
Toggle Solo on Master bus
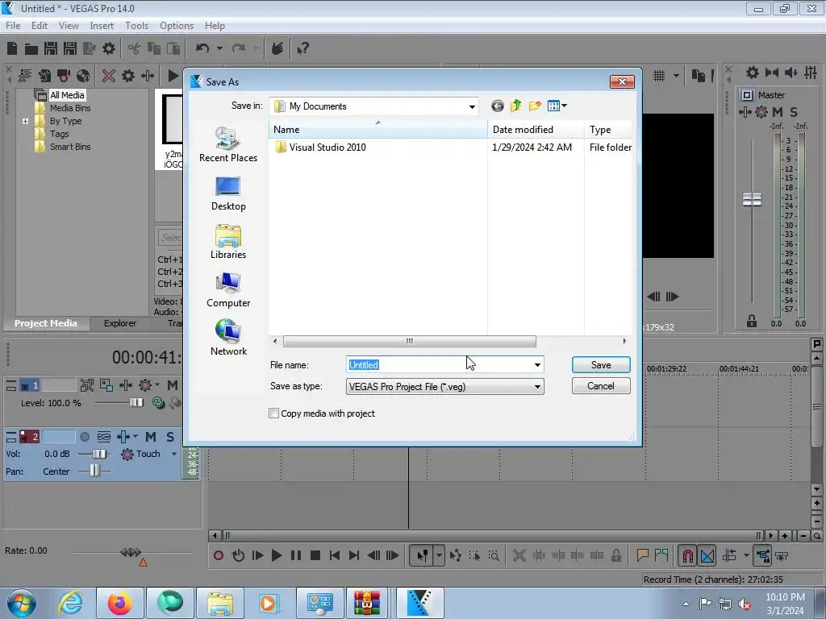pyautogui.click(x=794, y=111)
